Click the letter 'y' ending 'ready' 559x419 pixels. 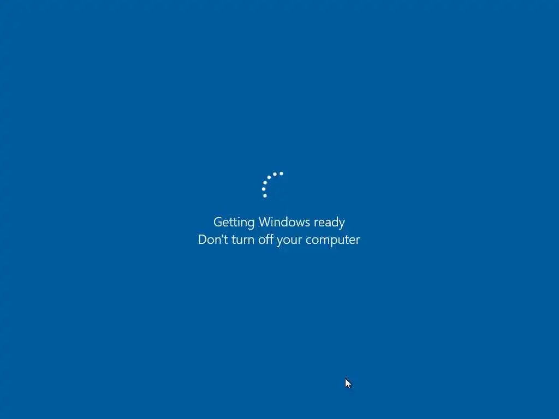click(x=342, y=224)
